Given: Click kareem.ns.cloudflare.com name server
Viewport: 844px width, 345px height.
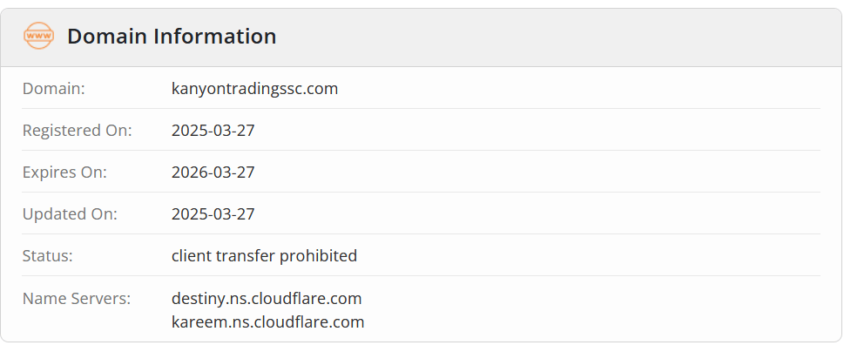Looking at the screenshot, I should coord(268,321).
